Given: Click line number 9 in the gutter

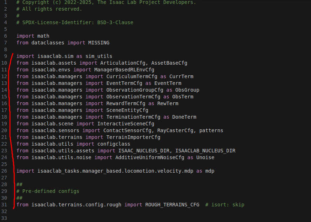Looking at the screenshot, I should click(x=6, y=56).
